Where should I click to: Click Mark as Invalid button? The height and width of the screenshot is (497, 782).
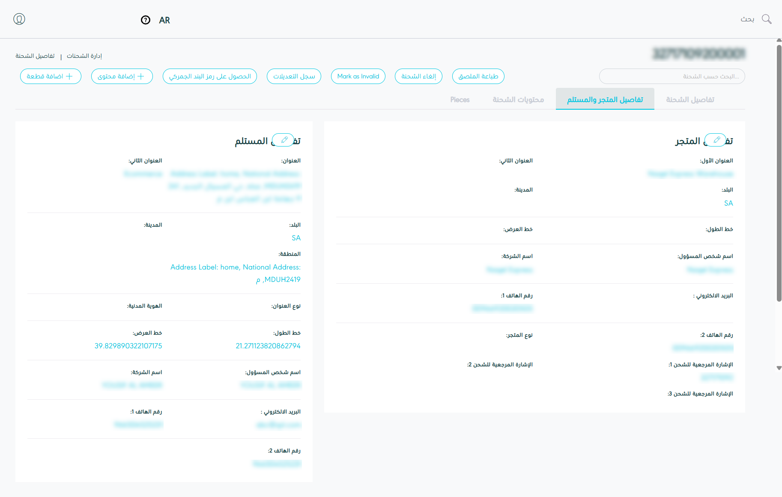click(358, 76)
